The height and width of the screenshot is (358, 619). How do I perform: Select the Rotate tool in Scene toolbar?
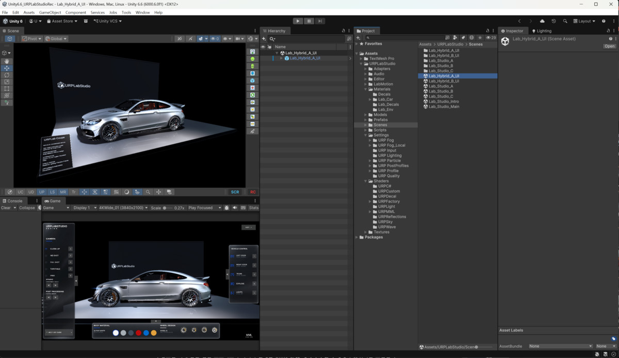7,75
